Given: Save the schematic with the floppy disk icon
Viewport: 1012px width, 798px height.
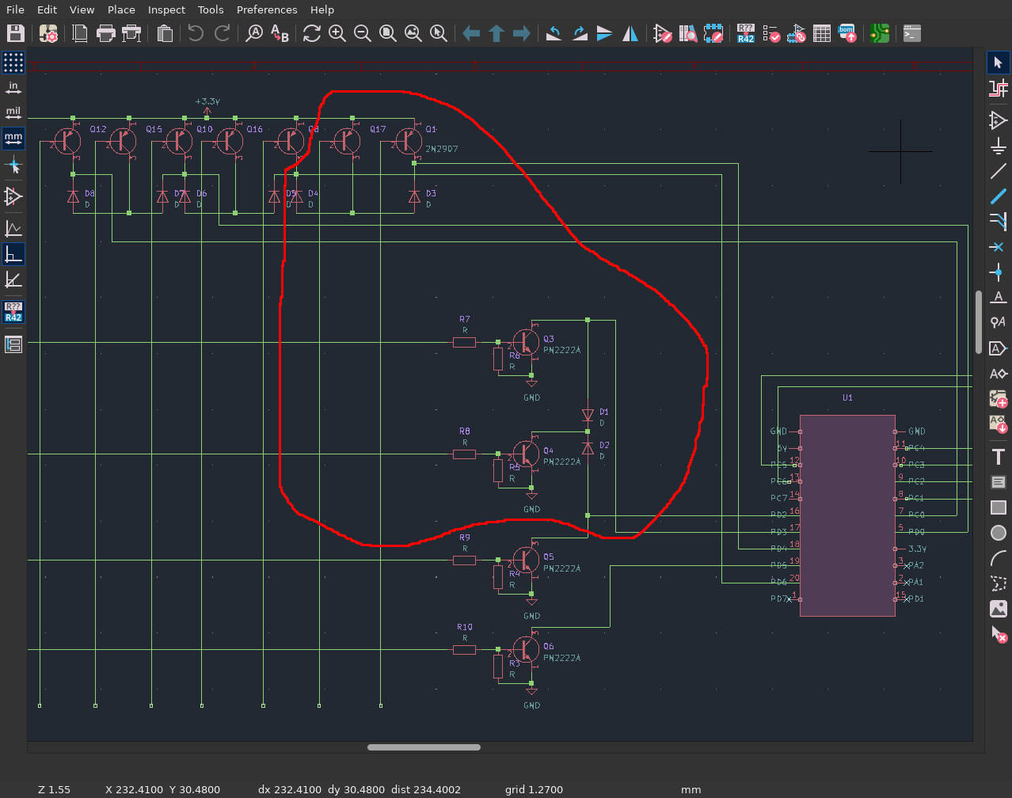Looking at the screenshot, I should click(16, 33).
